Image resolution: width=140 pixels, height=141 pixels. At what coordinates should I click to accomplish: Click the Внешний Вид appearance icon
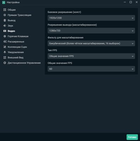5,57
